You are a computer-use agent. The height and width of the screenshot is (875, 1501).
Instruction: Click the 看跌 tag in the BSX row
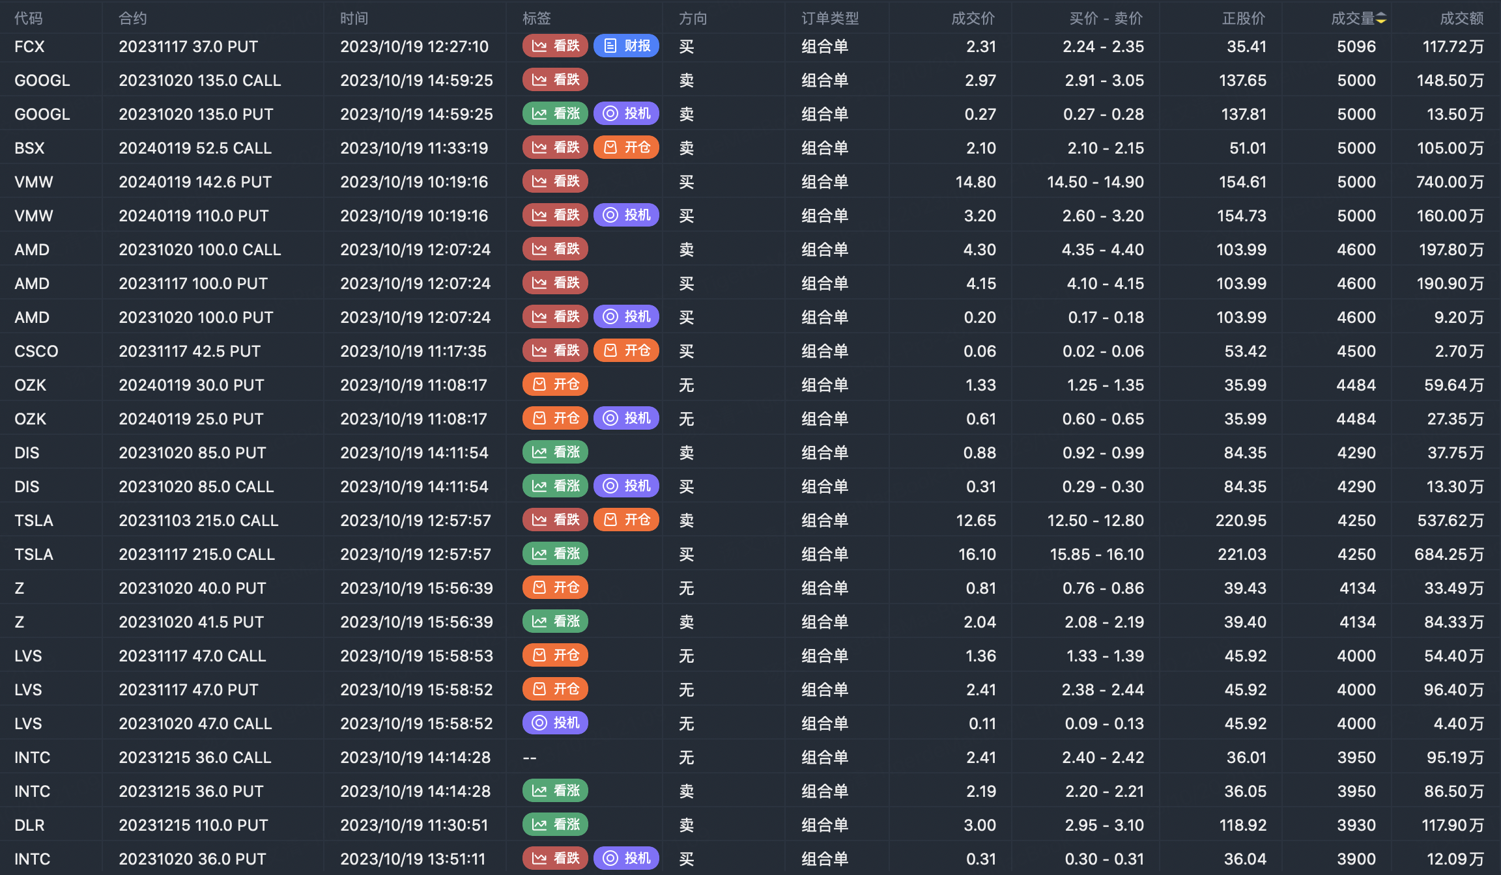[x=555, y=148]
